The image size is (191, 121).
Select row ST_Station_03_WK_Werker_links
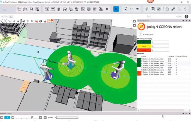[x=164, y=68]
